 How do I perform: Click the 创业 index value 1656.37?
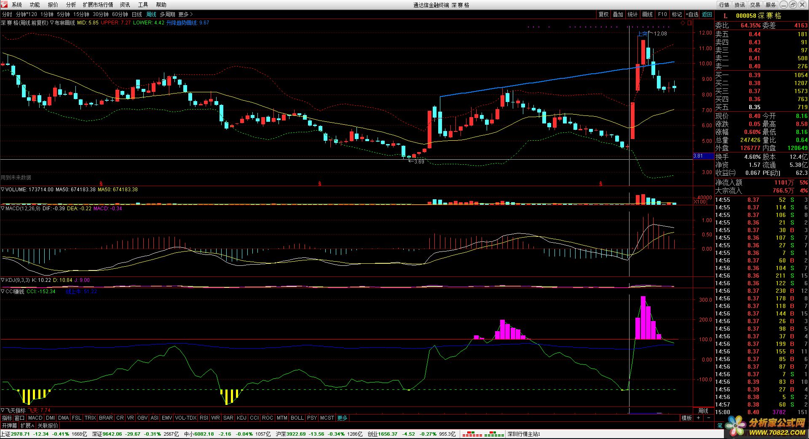pyautogui.click(x=388, y=434)
